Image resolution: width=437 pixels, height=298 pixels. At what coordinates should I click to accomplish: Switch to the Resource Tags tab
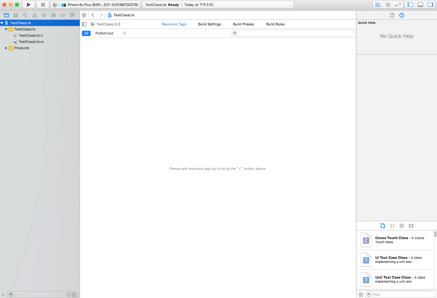pyautogui.click(x=174, y=24)
